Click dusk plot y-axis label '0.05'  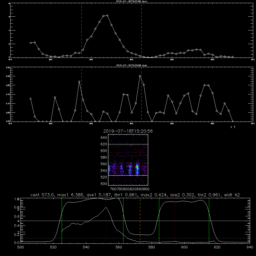[x=8, y=113]
